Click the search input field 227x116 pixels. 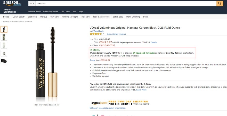point(126,4)
